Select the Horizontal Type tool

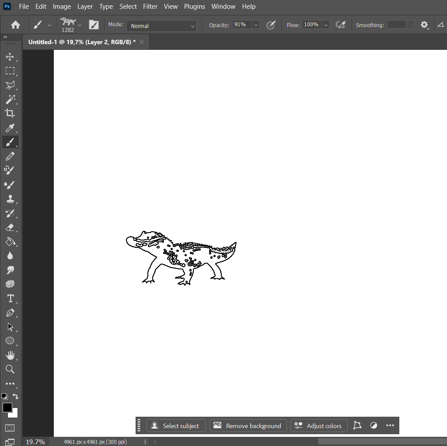[10, 299]
